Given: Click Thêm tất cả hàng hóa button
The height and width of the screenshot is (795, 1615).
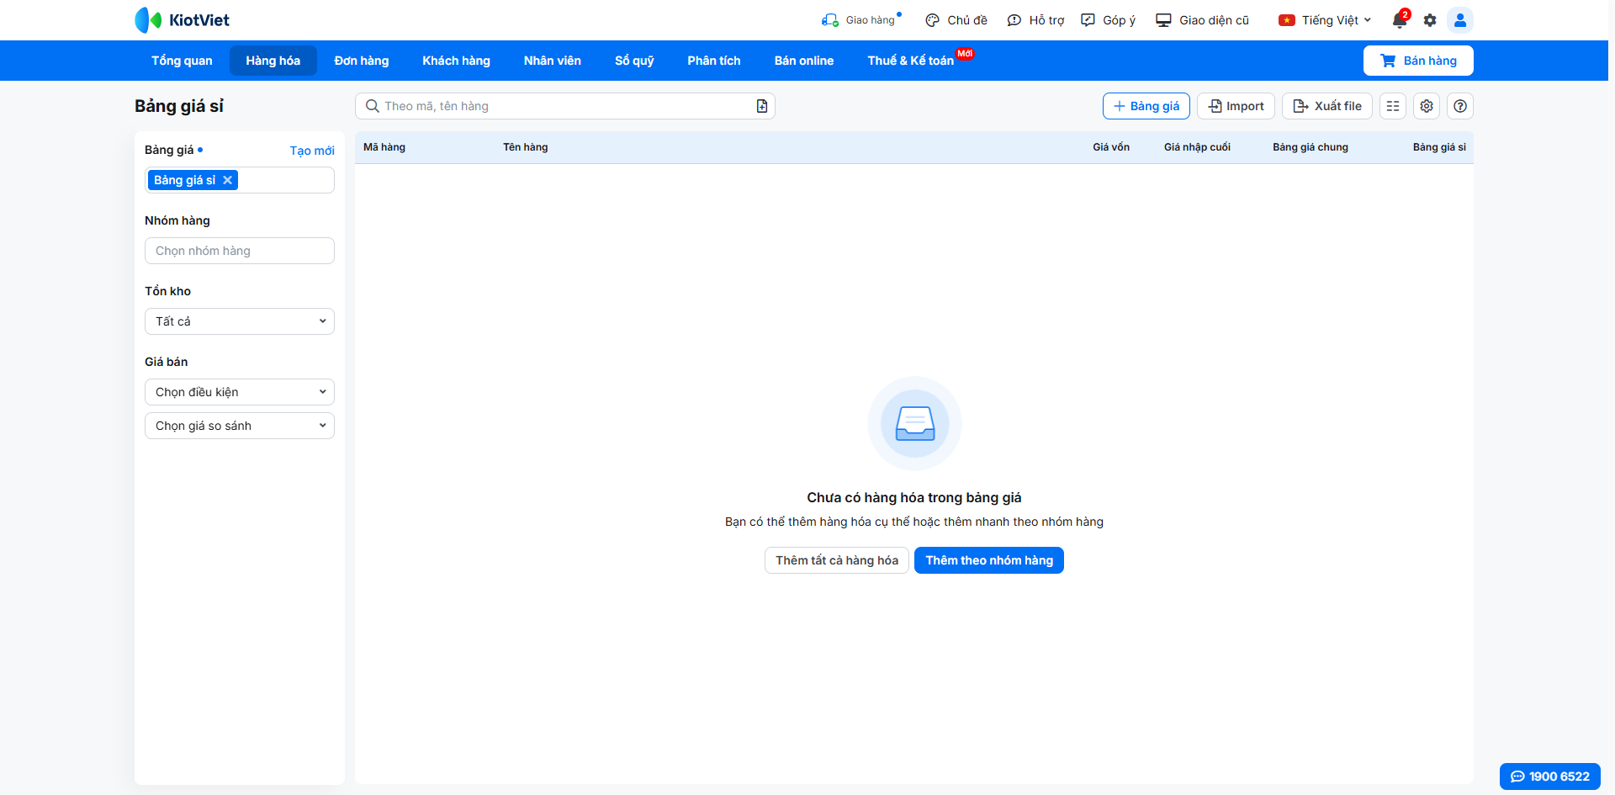Looking at the screenshot, I should pyautogui.click(x=837, y=560).
